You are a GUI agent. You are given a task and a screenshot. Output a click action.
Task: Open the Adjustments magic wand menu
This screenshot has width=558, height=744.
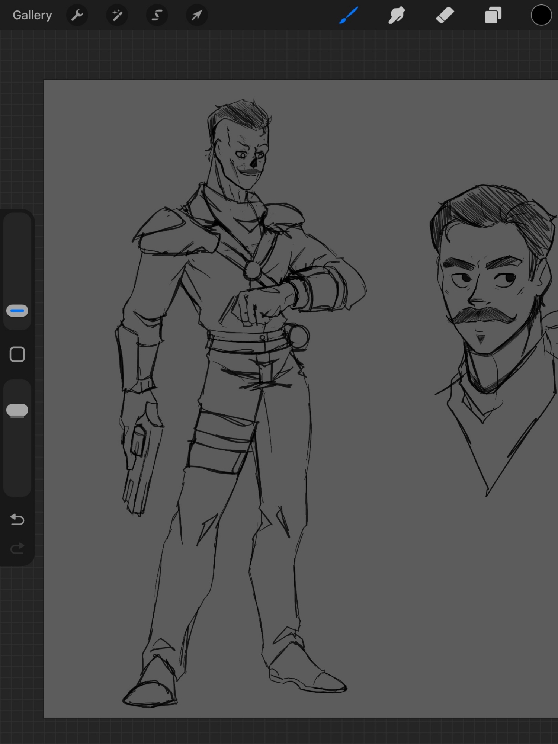tap(117, 15)
